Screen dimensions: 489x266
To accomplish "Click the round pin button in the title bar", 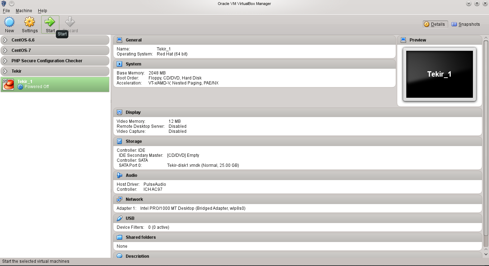I will tap(11, 4).
